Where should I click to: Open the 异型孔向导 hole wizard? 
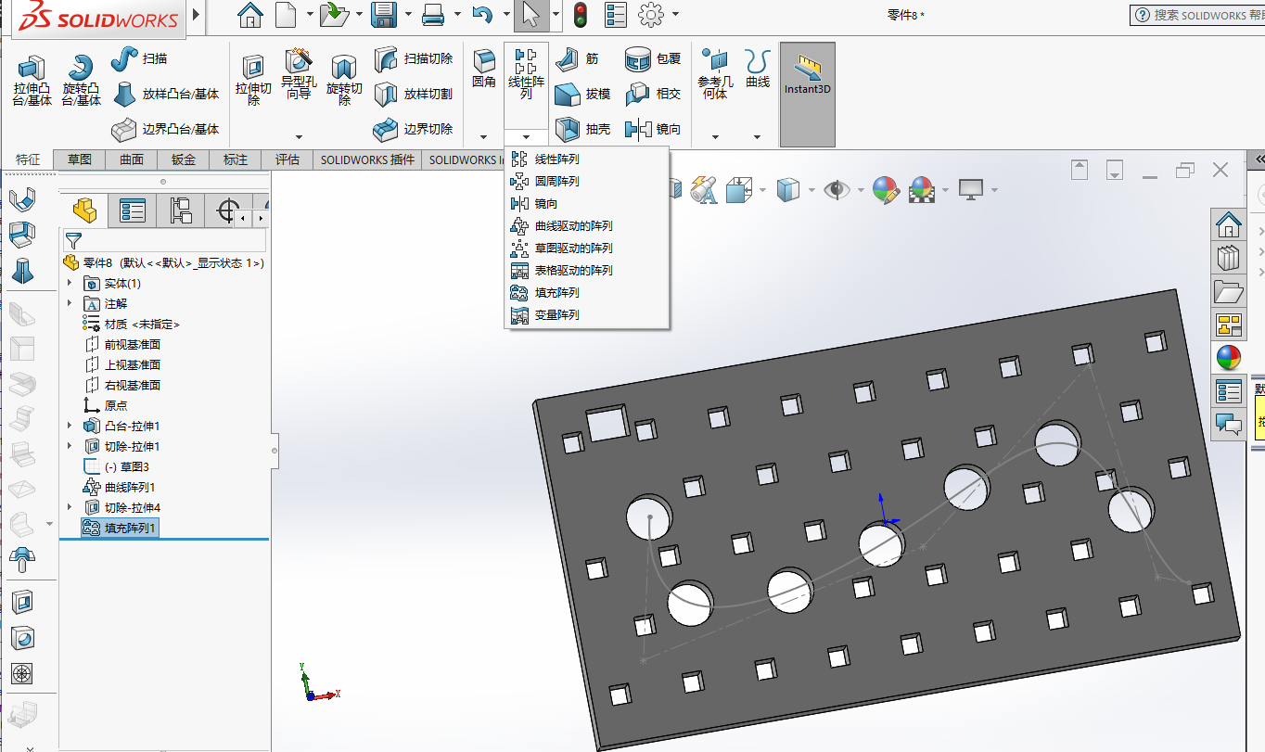click(x=299, y=74)
